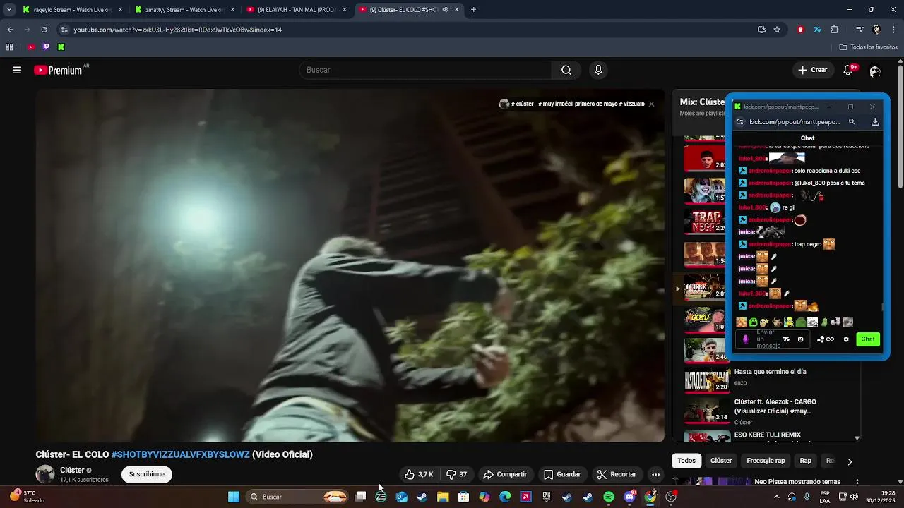
Task: Open Spotify from the taskbar
Action: (x=609, y=497)
